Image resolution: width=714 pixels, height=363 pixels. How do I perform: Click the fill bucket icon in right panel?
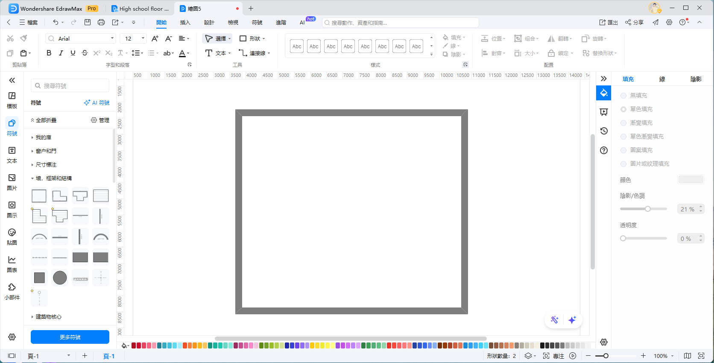click(x=604, y=93)
